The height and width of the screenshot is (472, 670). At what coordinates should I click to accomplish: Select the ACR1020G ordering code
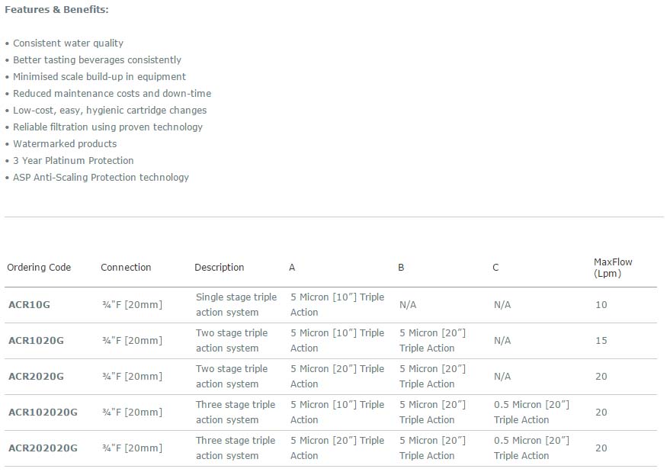[x=36, y=341]
